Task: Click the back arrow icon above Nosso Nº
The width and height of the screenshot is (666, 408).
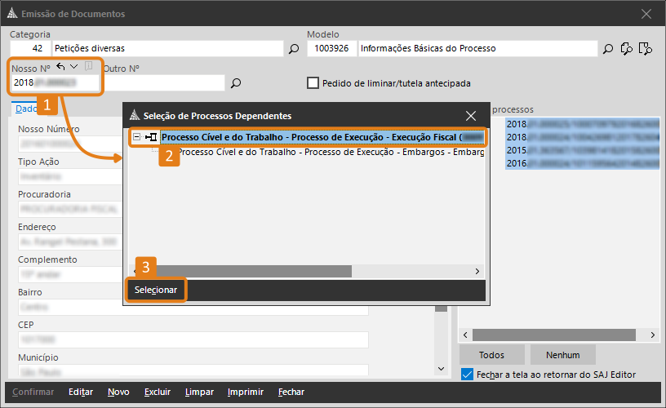Action: point(60,67)
